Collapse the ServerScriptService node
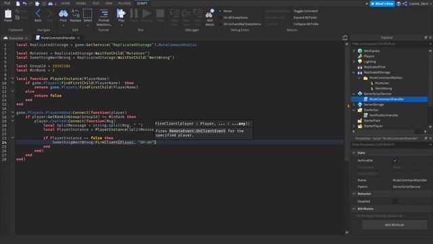433x244 pixels. pos(354,94)
